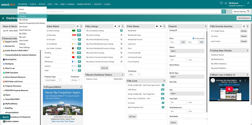
Task: Open the MARKET REPORTS top menu
Action: [x=84, y=4]
